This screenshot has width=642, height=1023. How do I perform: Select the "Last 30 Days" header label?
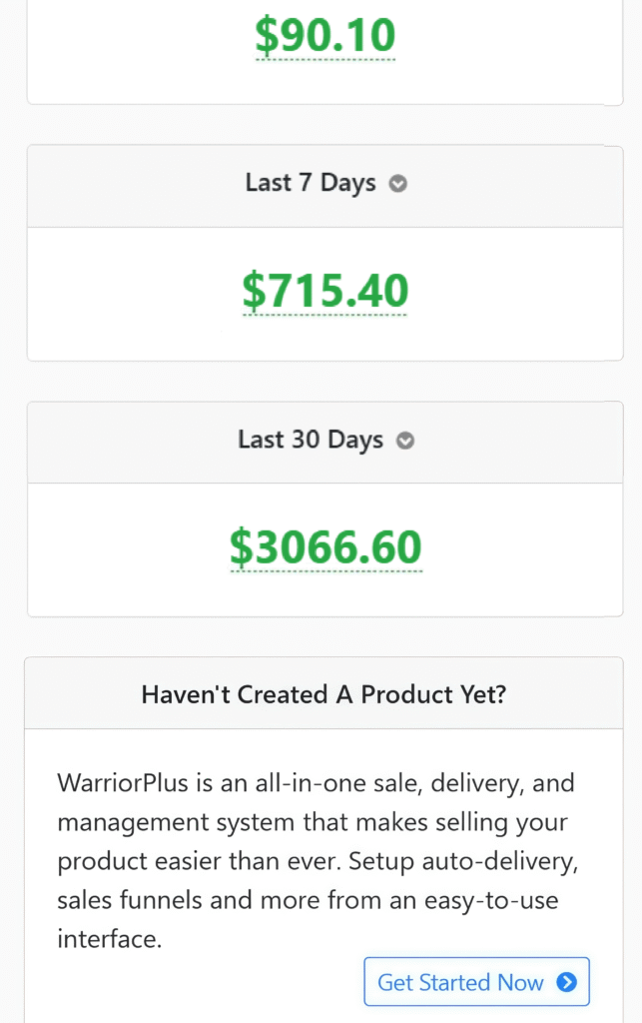pos(311,441)
